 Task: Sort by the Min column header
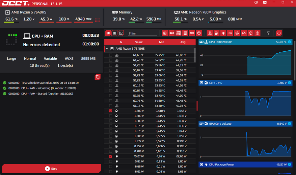click(161, 42)
